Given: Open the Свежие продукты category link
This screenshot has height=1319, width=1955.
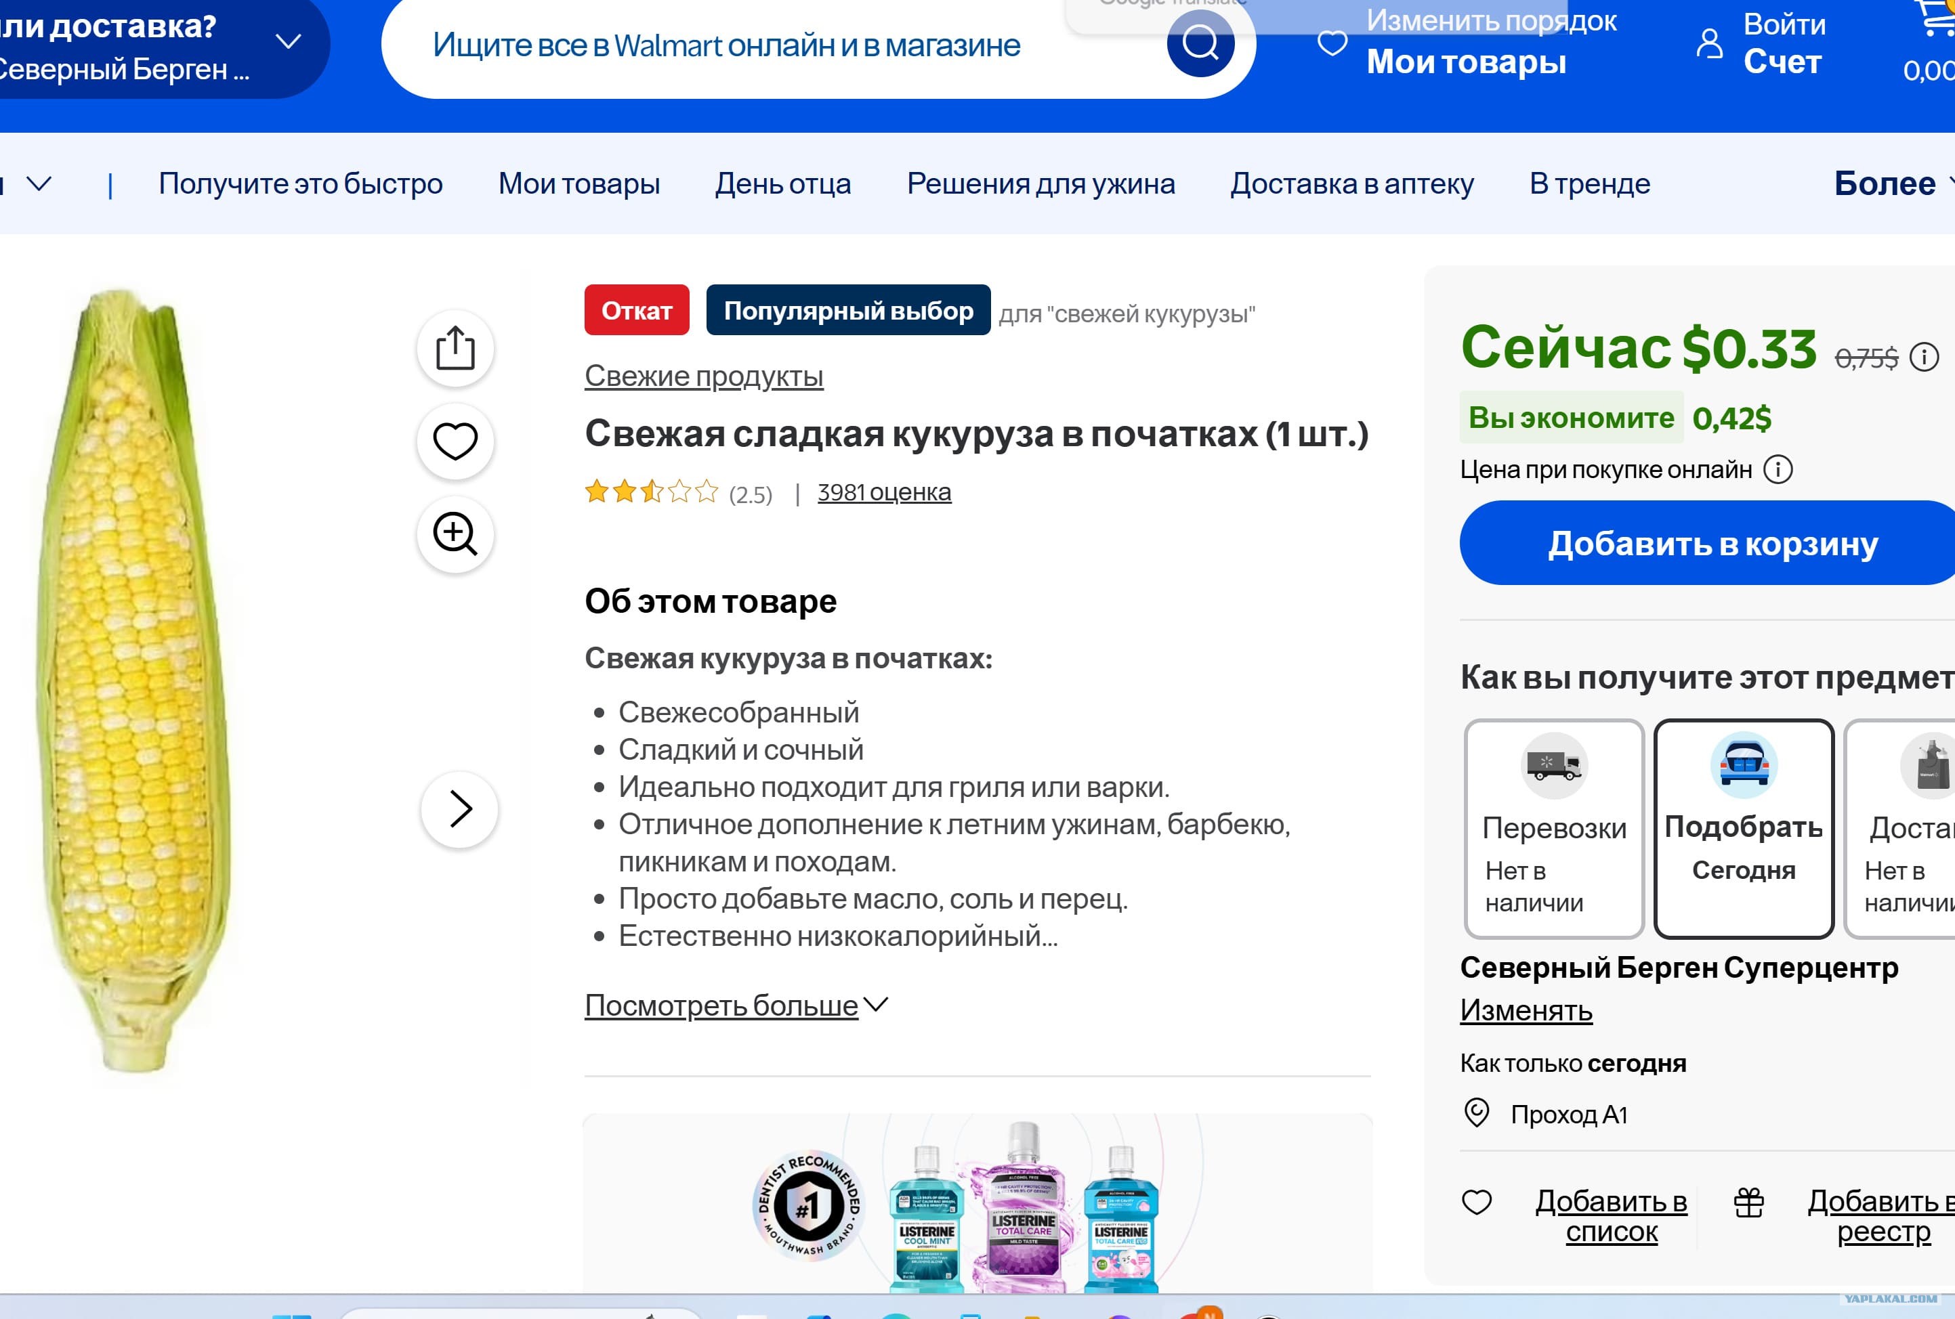Looking at the screenshot, I should click(704, 376).
